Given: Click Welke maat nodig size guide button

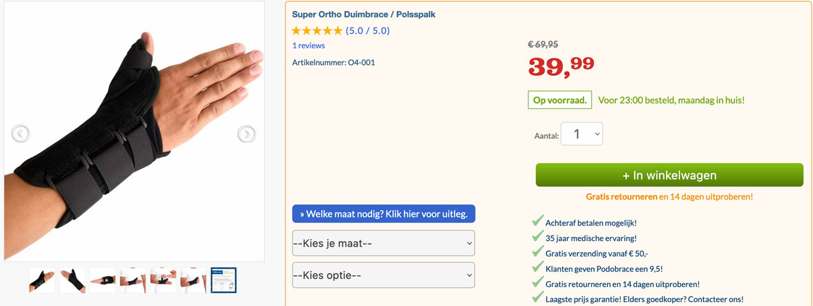Looking at the screenshot, I should [383, 214].
